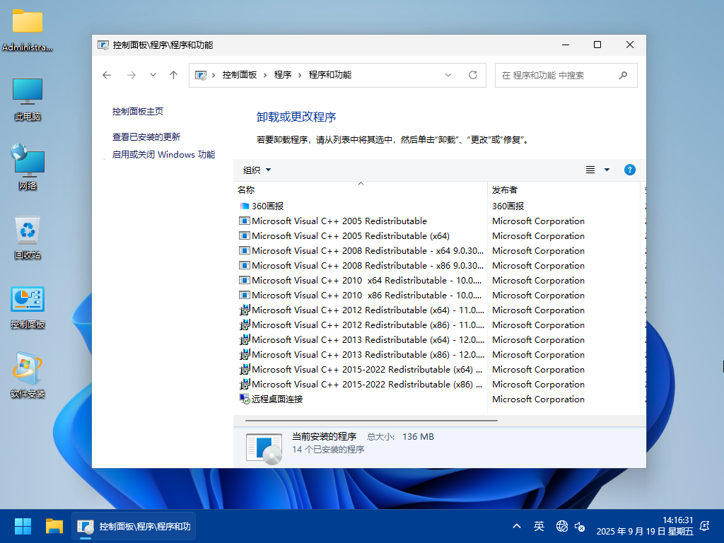This screenshot has height=543, width=724.
Task: Click the back navigation arrow
Action: click(x=107, y=75)
